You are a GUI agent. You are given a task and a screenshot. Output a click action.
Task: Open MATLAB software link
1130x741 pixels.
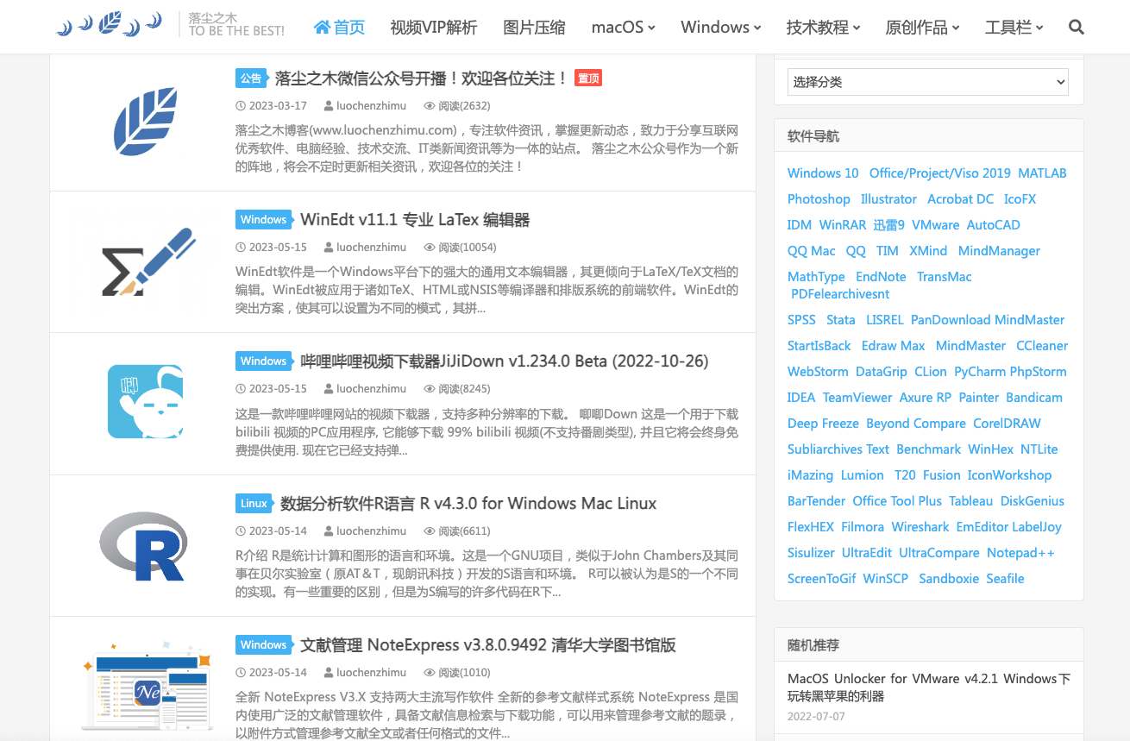tap(1042, 173)
